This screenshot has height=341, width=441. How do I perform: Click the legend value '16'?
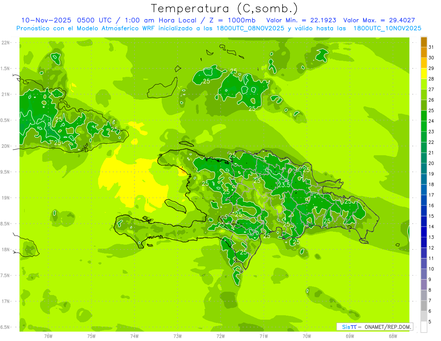click(431, 206)
